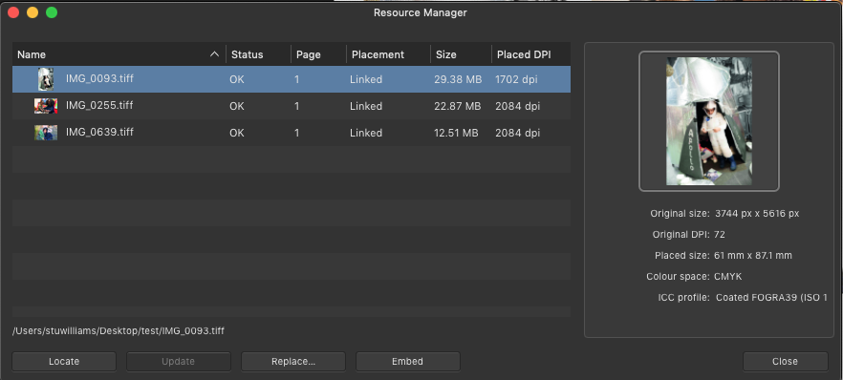Click the green zoom window button
This screenshot has width=843, height=380.
pyautogui.click(x=52, y=12)
